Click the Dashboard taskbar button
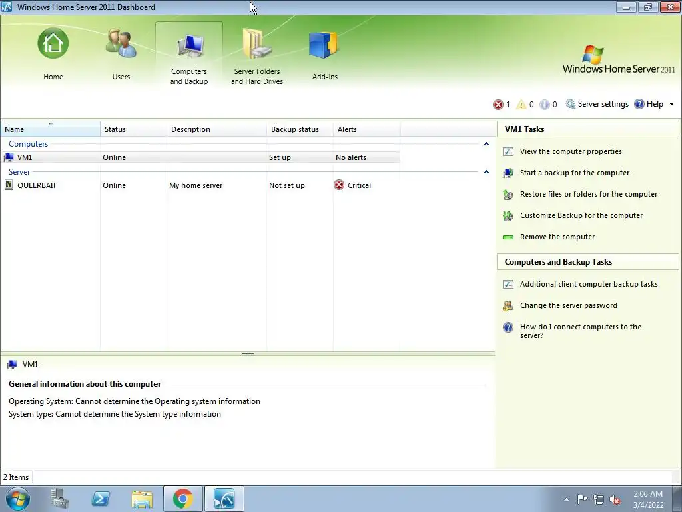 click(x=224, y=499)
